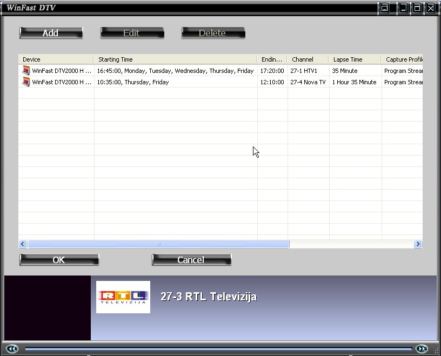Click the 27-4 Nova TV channel cell
Viewport: 441px width, 356px height.
tap(308, 82)
